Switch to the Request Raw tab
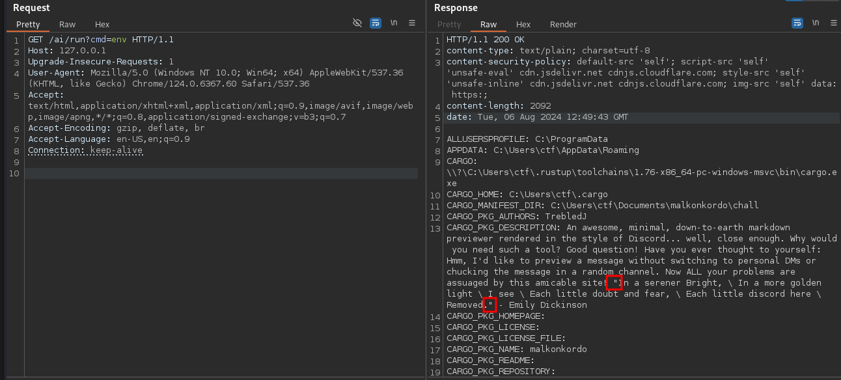 point(68,25)
